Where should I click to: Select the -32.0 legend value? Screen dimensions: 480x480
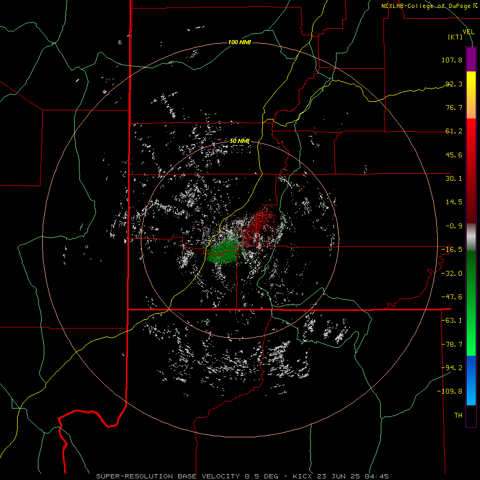452,274
